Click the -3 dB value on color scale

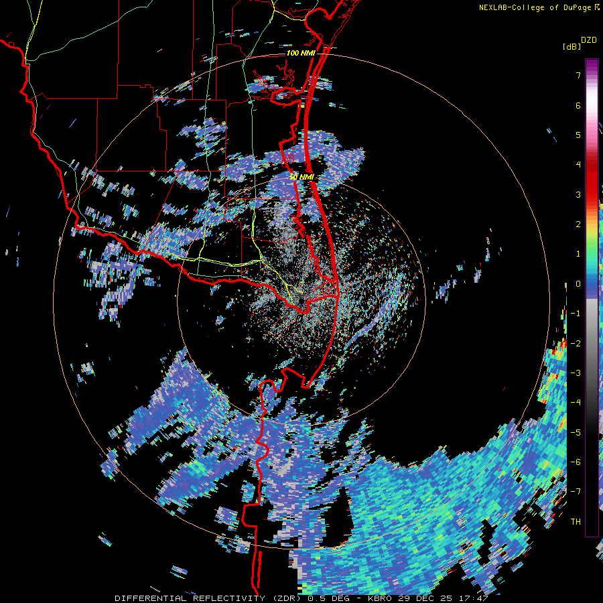pos(576,373)
